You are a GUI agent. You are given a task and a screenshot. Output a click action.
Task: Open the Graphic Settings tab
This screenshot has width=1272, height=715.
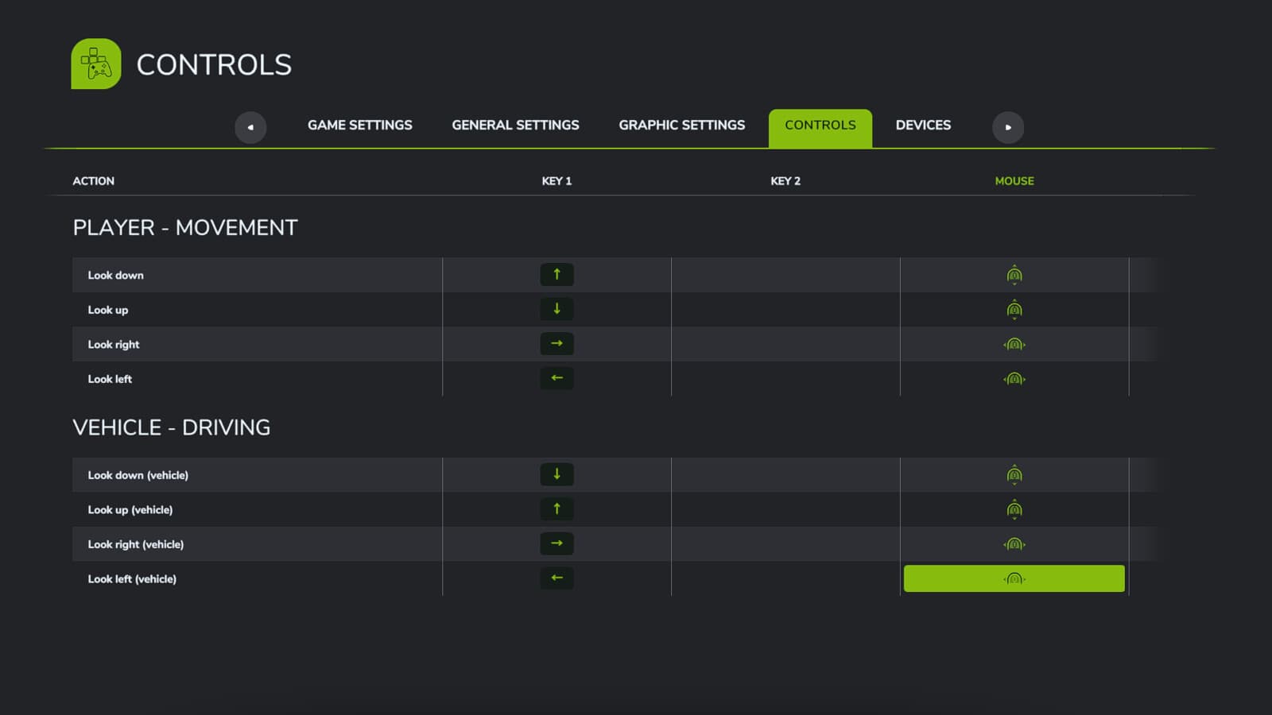(682, 126)
